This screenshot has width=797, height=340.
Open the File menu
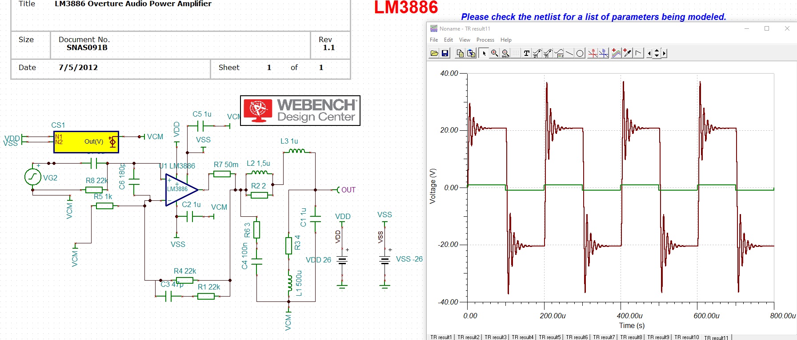click(434, 40)
